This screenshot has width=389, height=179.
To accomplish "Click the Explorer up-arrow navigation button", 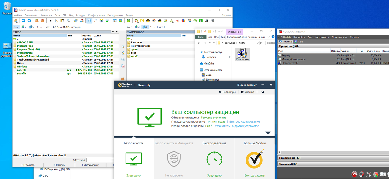I will (214, 43).
